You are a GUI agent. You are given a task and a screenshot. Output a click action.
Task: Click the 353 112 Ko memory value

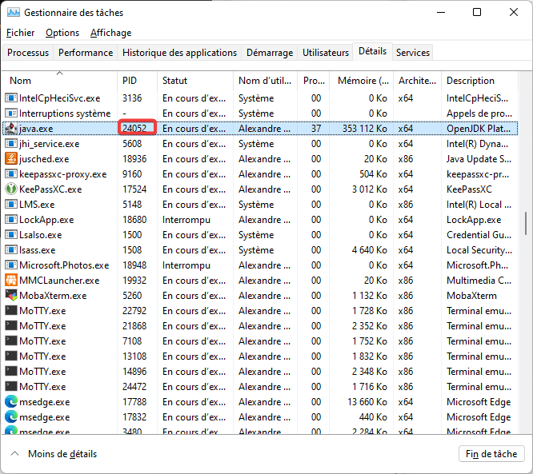click(364, 129)
